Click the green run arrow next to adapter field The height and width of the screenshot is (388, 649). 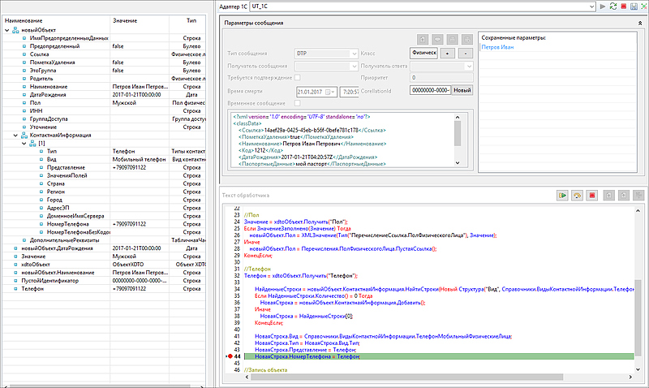coord(601,6)
